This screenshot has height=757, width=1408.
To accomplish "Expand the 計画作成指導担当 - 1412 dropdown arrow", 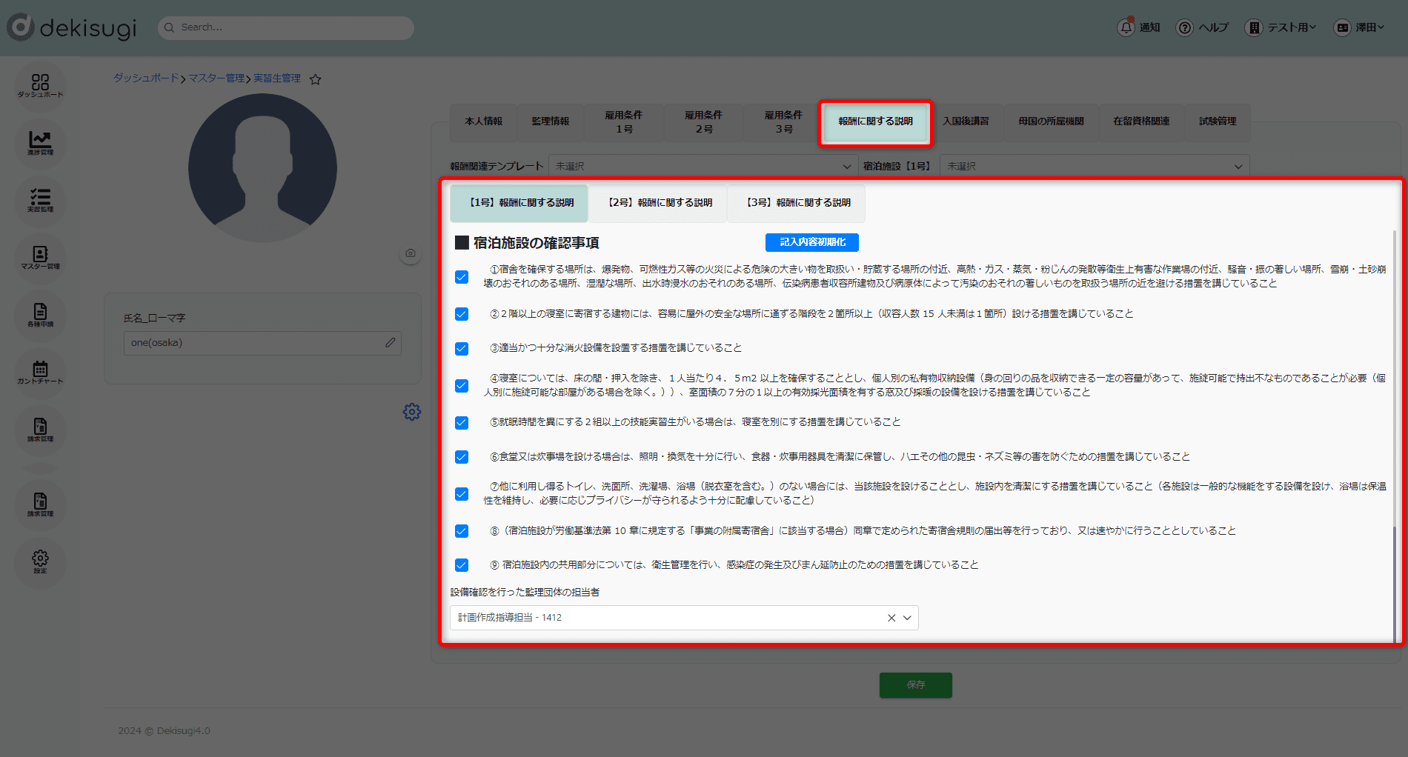I will click(907, 618).
